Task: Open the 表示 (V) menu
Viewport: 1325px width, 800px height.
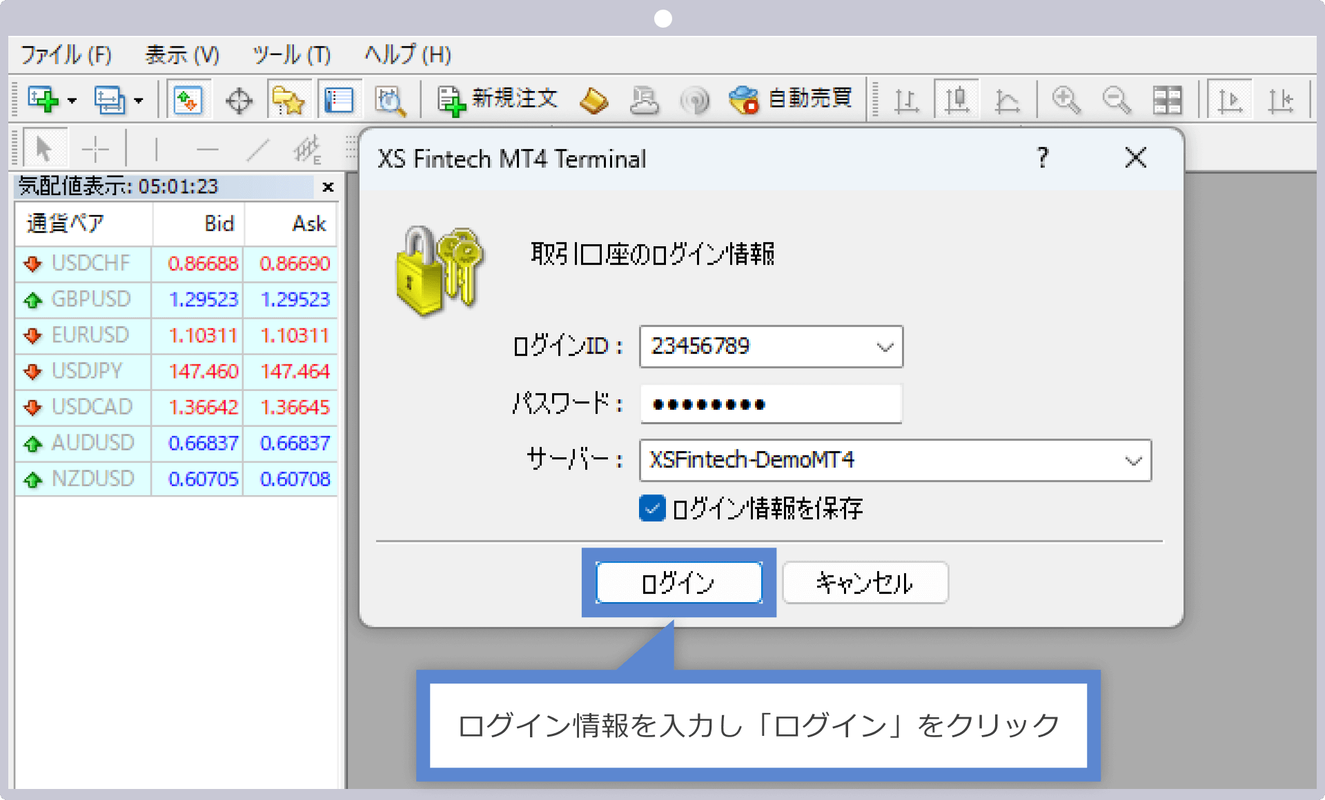Action: click(x=182, y=54)
